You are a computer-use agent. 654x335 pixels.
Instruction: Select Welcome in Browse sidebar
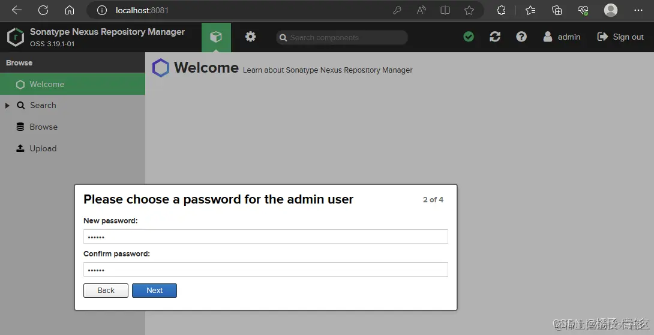pyautogui.click(x=73, y=84)
